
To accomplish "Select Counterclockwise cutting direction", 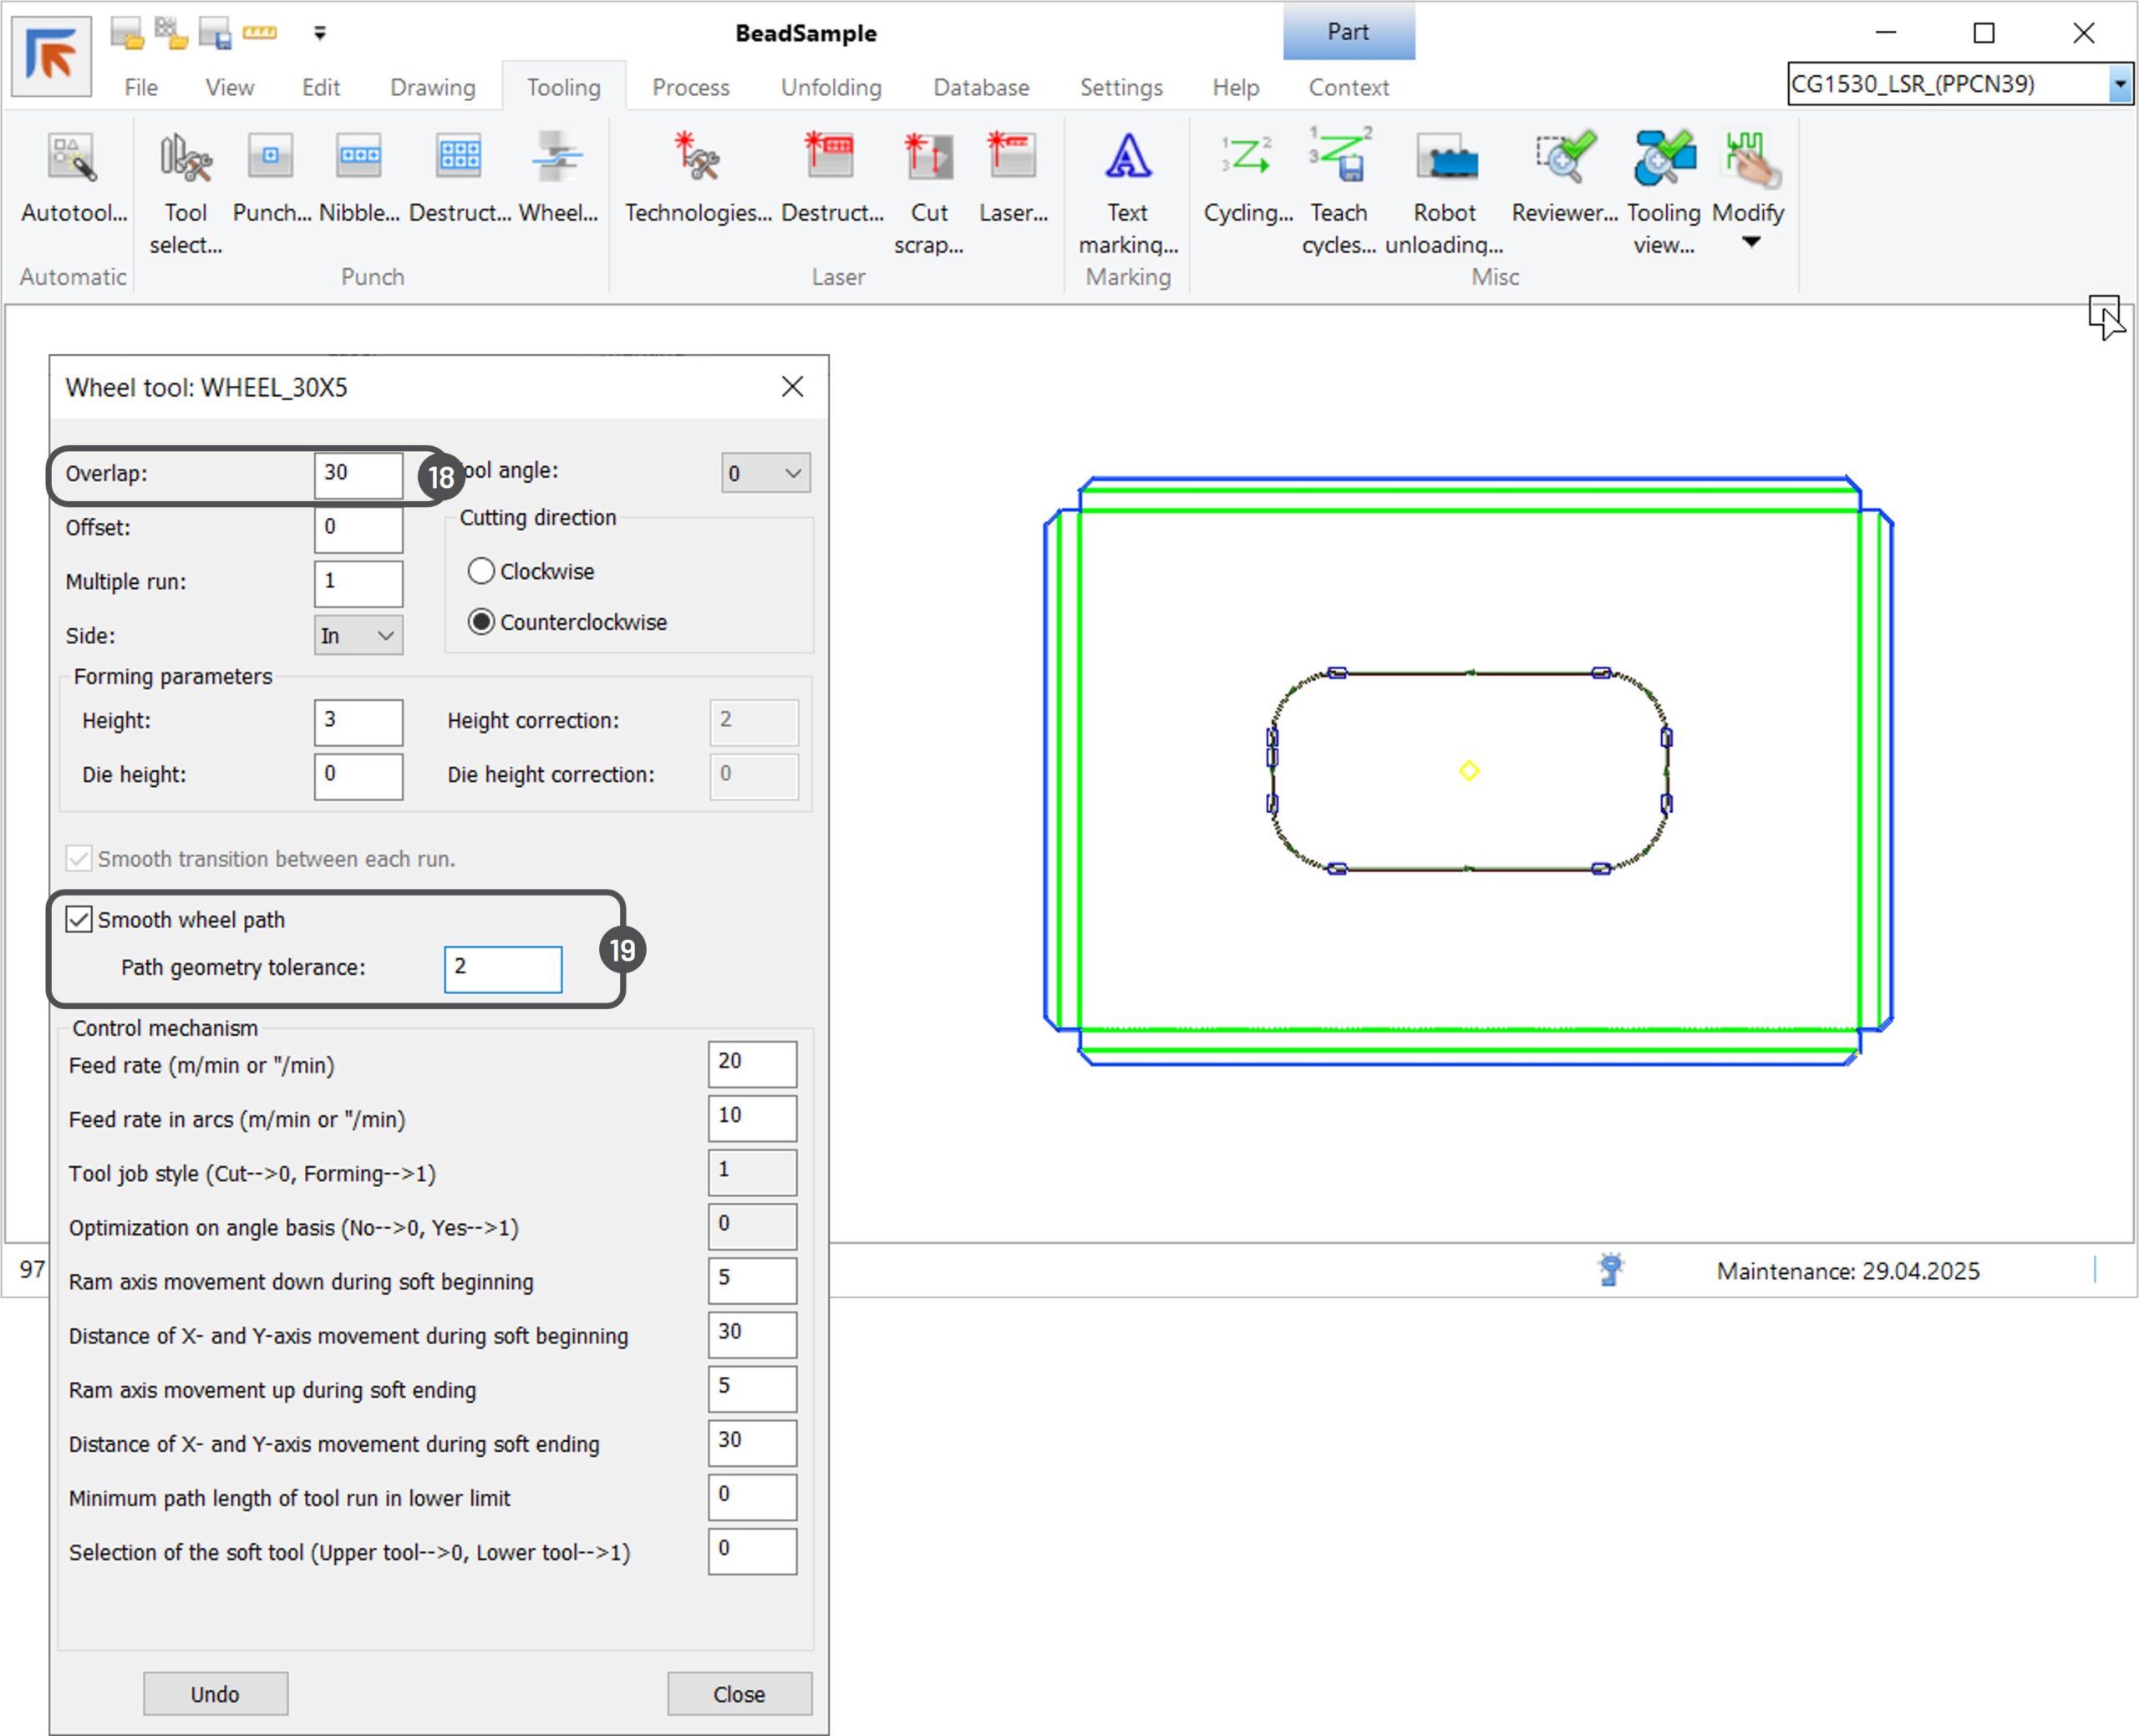I will (x=482, y=622).
